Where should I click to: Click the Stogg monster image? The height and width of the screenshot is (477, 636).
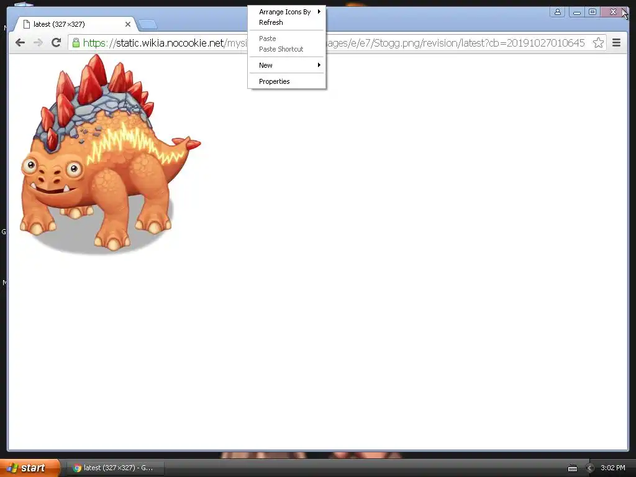110,154
